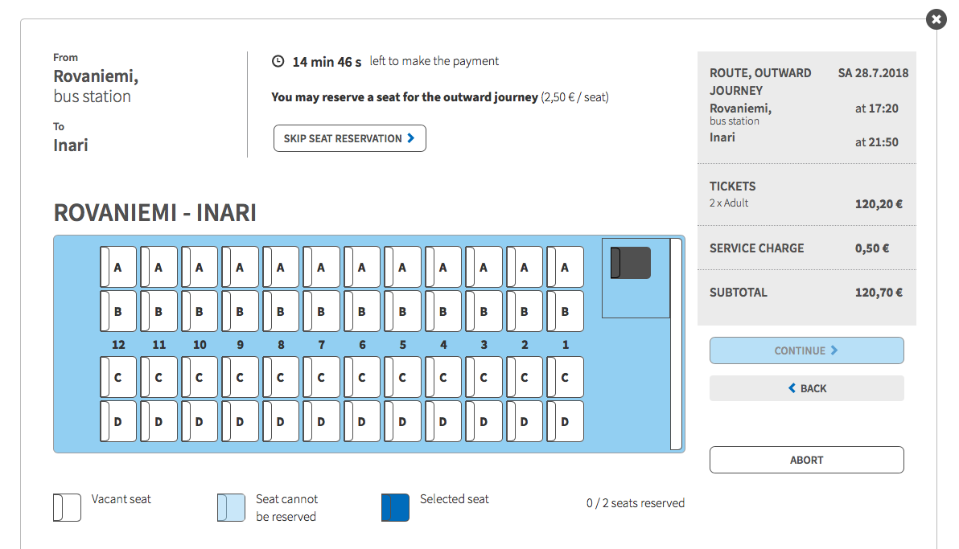959x549 pixels.
Task: Abort the booking
Action: [x=806, y=460]
